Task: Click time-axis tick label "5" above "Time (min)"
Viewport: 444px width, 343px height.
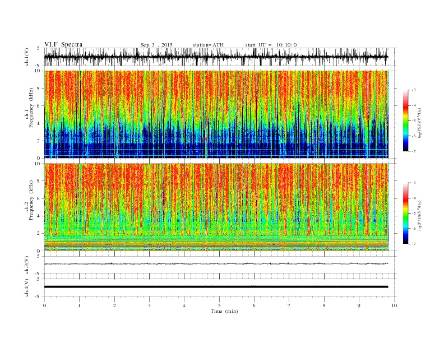Action: tap(219, 305)
